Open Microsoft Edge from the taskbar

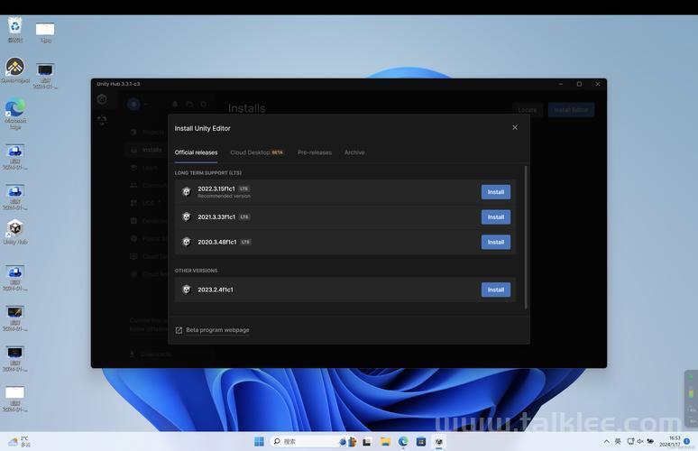pyautogui.click(x=403, y=442)
